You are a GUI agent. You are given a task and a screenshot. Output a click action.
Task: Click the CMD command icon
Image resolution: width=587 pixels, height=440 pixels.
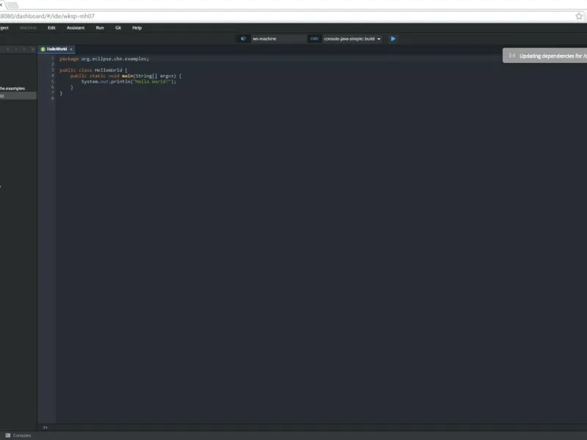pos(314,39)
